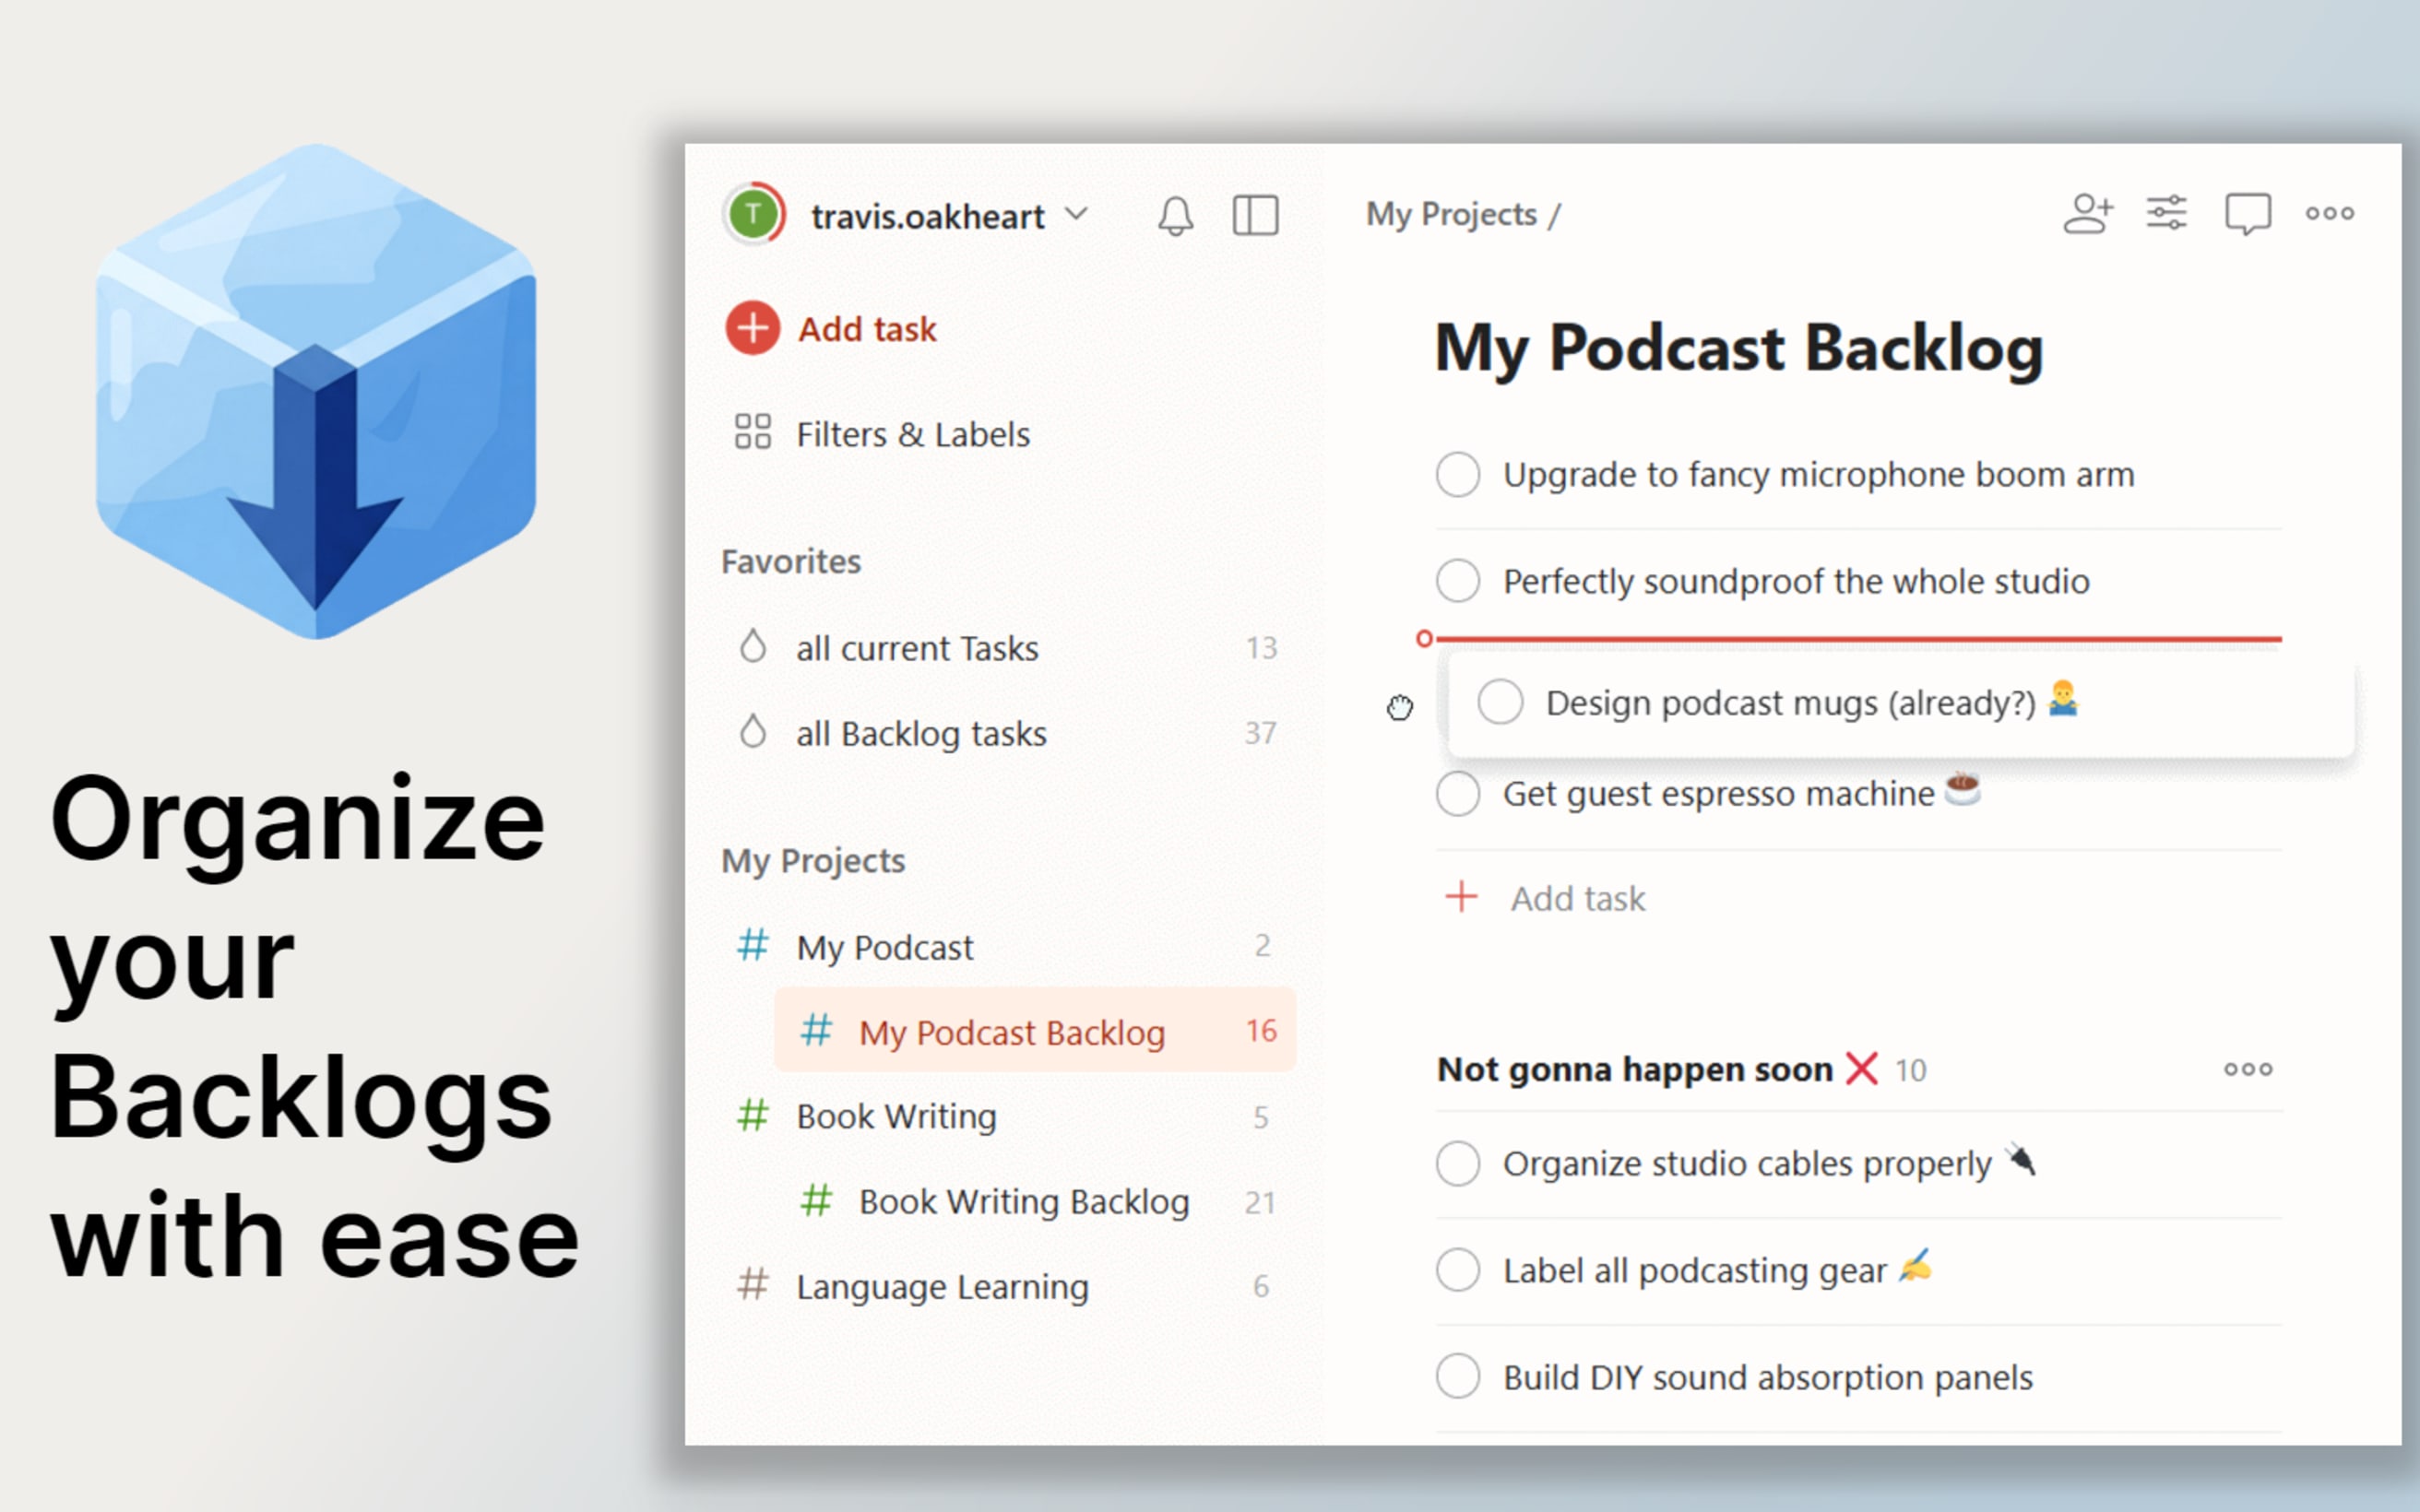Complete Perfectly soundproof the whole studio
This screenshot has height=1512, width=2420.
pos(1458,581)
